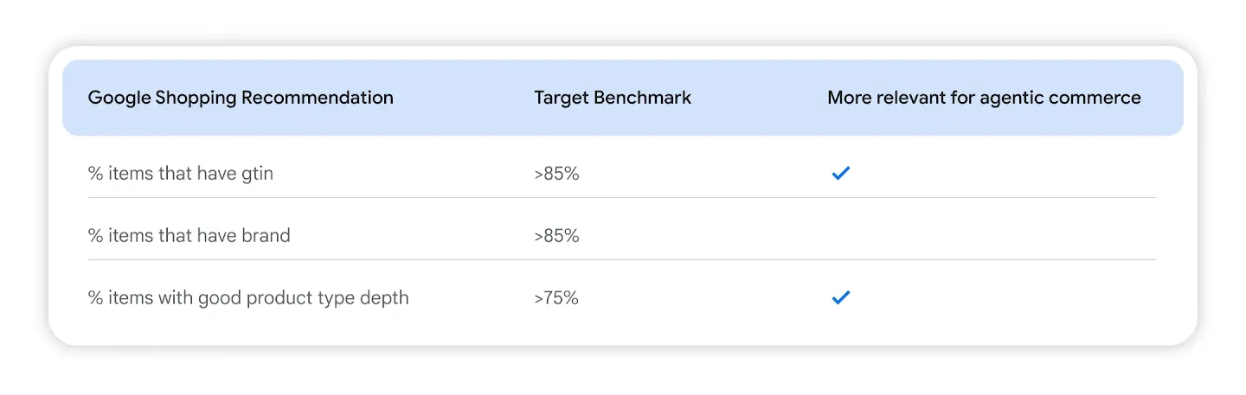The width and height of the screenshot is (1246, 395).
Task: Select the >85% benchmark in the gtin row
Action: (x=556, y=173)
